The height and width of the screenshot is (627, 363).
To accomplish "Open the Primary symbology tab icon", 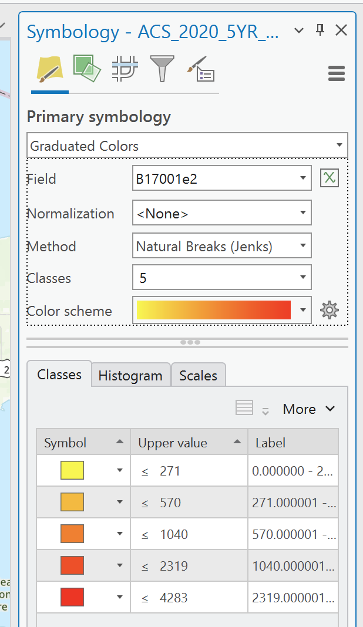I will click(x=49, y=70).
